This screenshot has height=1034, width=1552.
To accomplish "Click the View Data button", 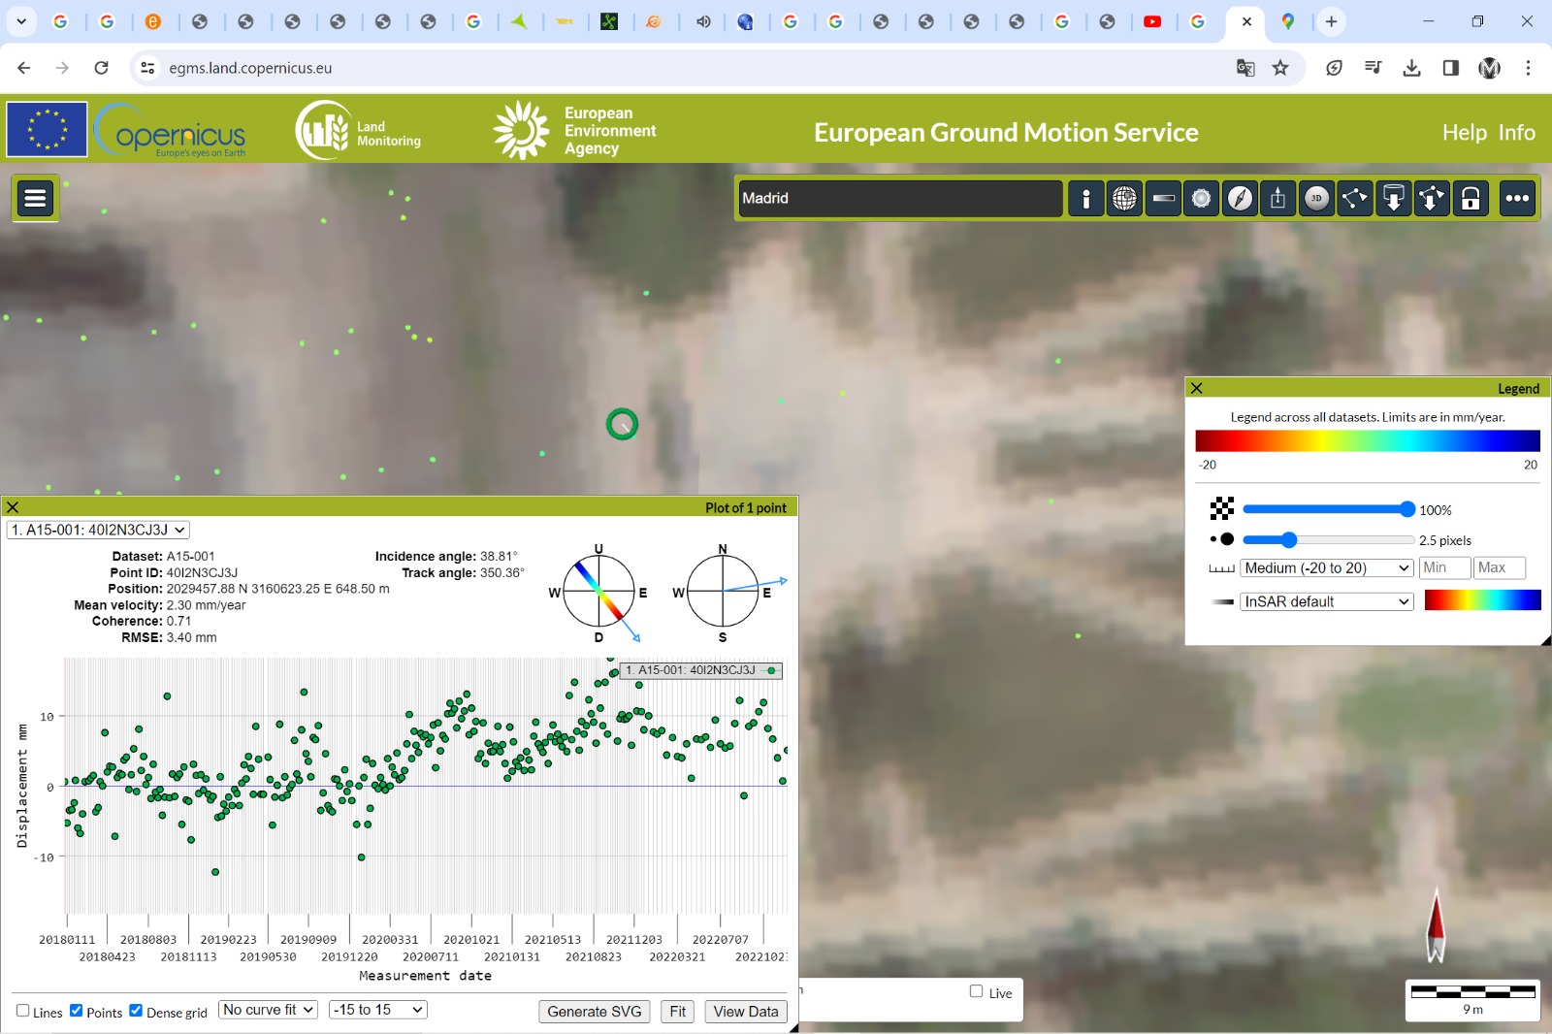I will pos(745,1012).
